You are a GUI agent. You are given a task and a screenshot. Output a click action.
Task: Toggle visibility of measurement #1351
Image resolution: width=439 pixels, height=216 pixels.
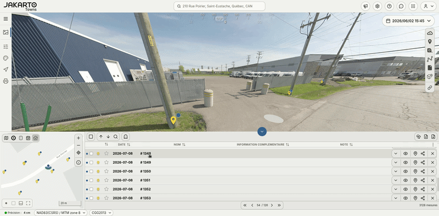pos(406,180)
